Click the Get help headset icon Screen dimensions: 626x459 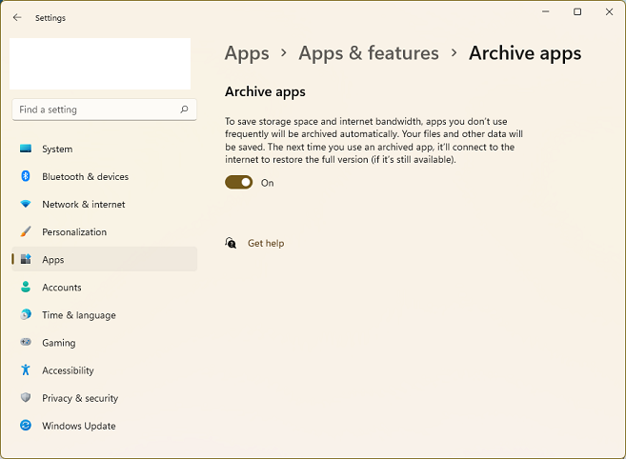pyautogui.click(x=231, y=243)
